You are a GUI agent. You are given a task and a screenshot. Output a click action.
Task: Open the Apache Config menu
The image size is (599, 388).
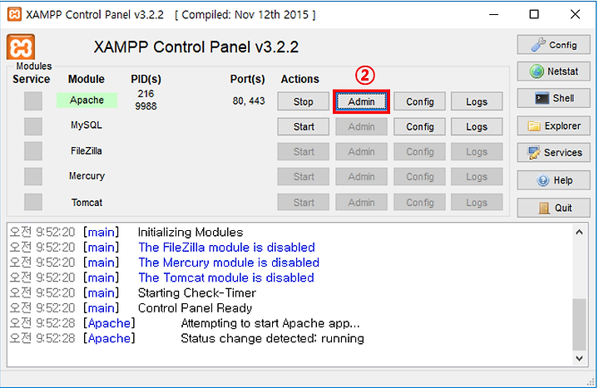(x=420, y=101)
